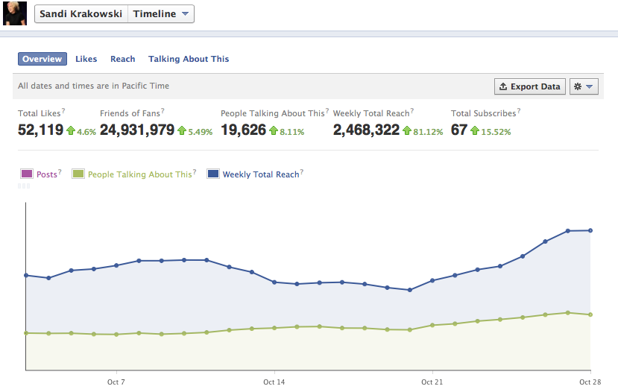
Task: Go to Talking About This tab
Action: 189,59
